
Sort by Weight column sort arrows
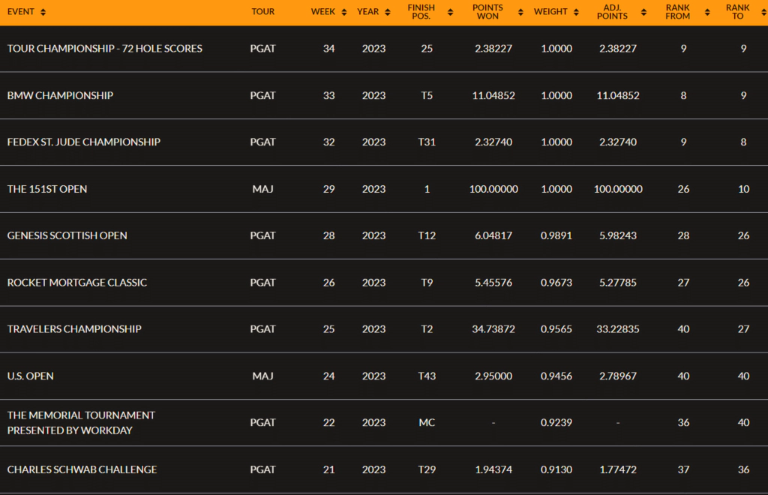[576, 12]
